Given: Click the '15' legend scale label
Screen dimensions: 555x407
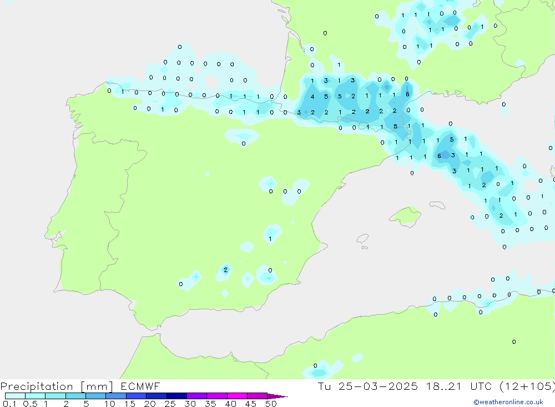Looking at the screenshot, I should [130, 404].
